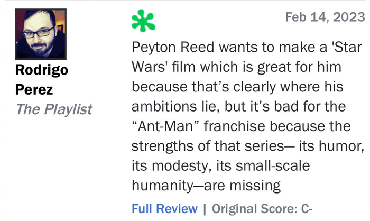Click the Feb 14, 2023 review date

pos(325,17)
